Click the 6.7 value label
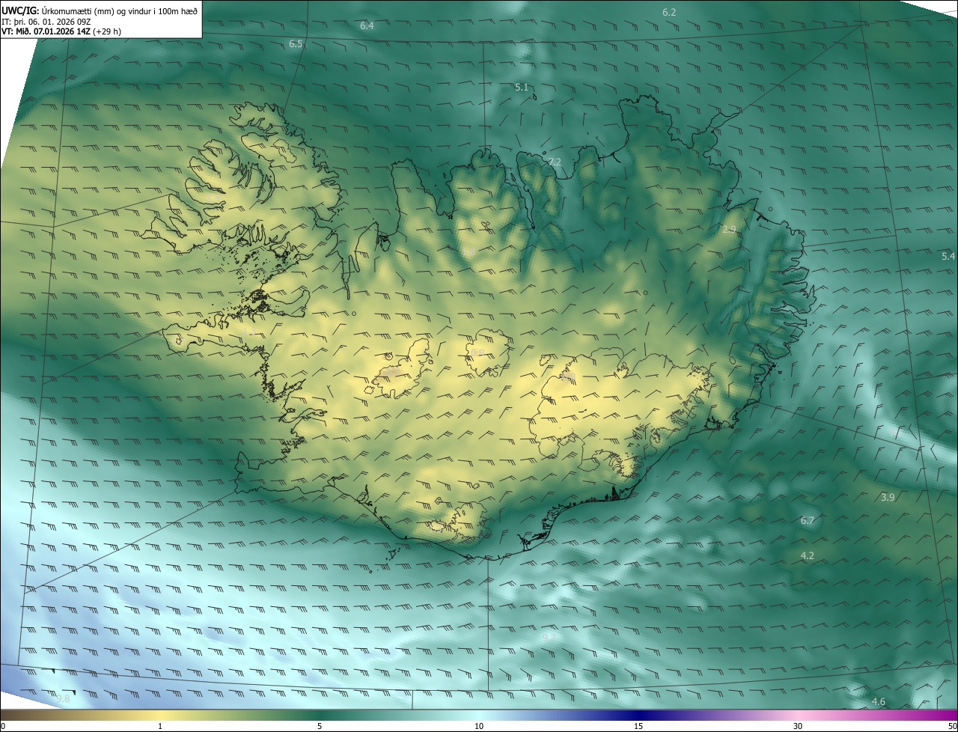 (x=807, y=520)
